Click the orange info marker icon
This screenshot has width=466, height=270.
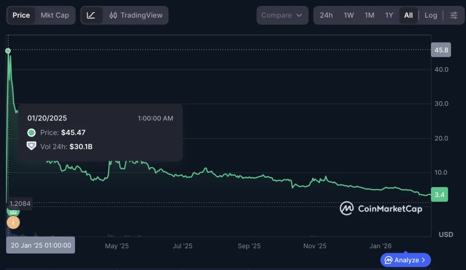pyautogui.click(x=13, y=222)
